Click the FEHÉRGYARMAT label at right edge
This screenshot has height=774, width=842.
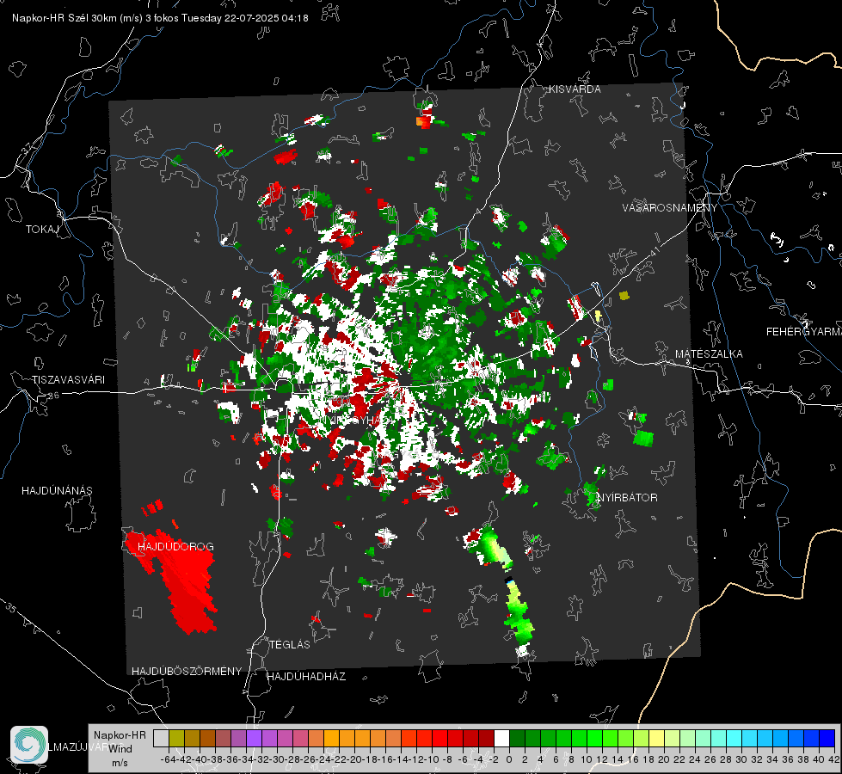804,332
